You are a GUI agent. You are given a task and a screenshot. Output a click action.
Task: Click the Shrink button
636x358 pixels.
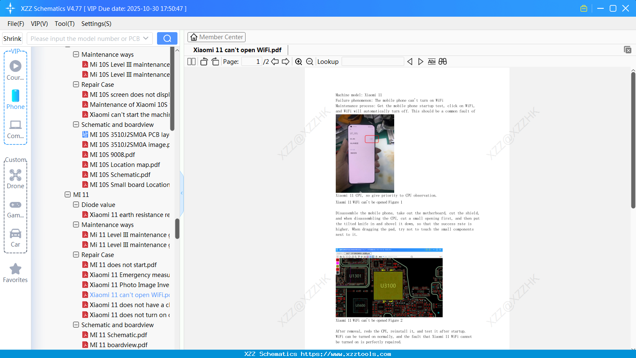coord(12,38)
